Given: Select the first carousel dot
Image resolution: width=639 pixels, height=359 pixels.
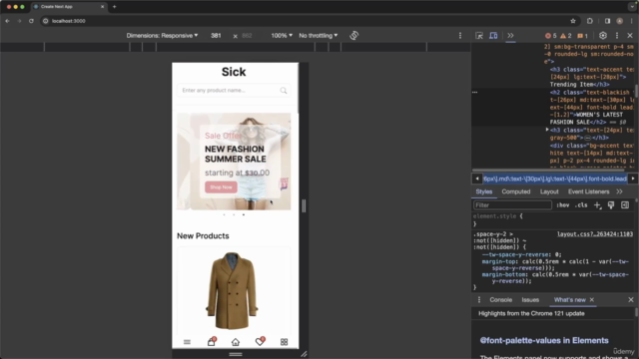Looking at the screenshot, I should click(x=224, y=214).
